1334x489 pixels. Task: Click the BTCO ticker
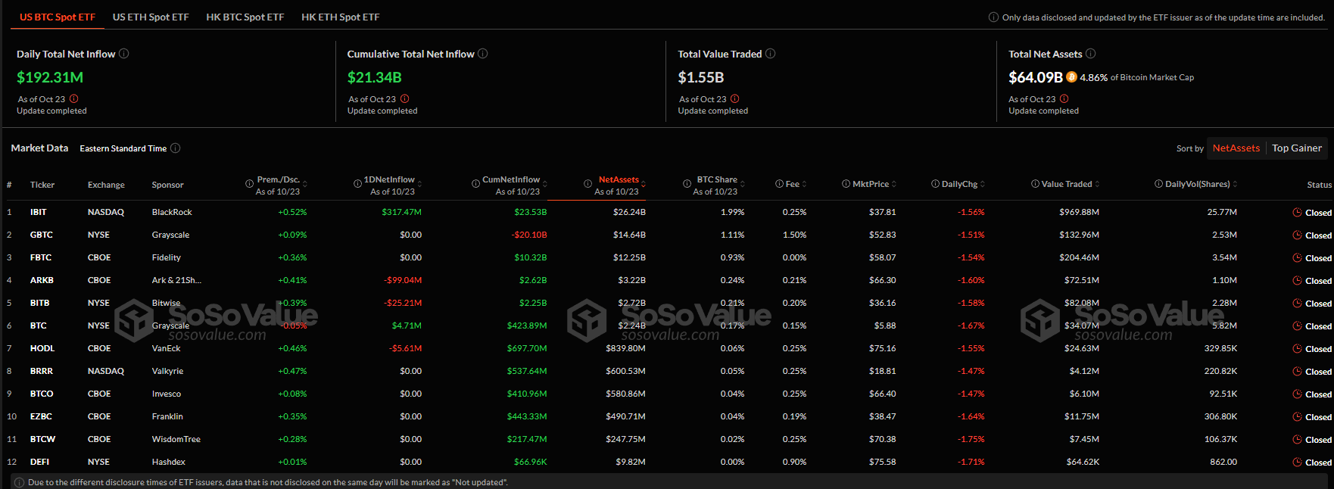pos(42,394)
